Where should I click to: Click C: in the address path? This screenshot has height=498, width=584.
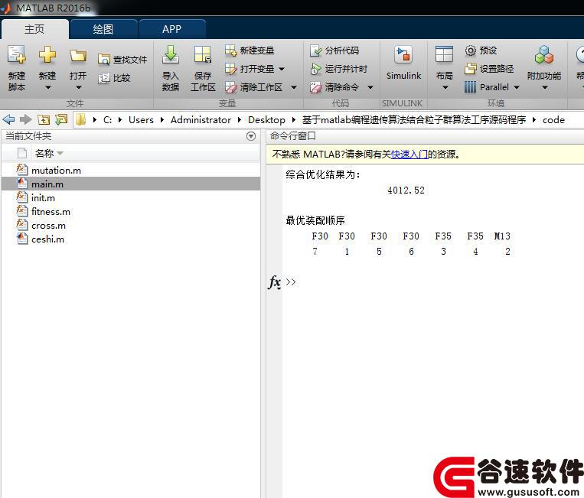(107, 120)
